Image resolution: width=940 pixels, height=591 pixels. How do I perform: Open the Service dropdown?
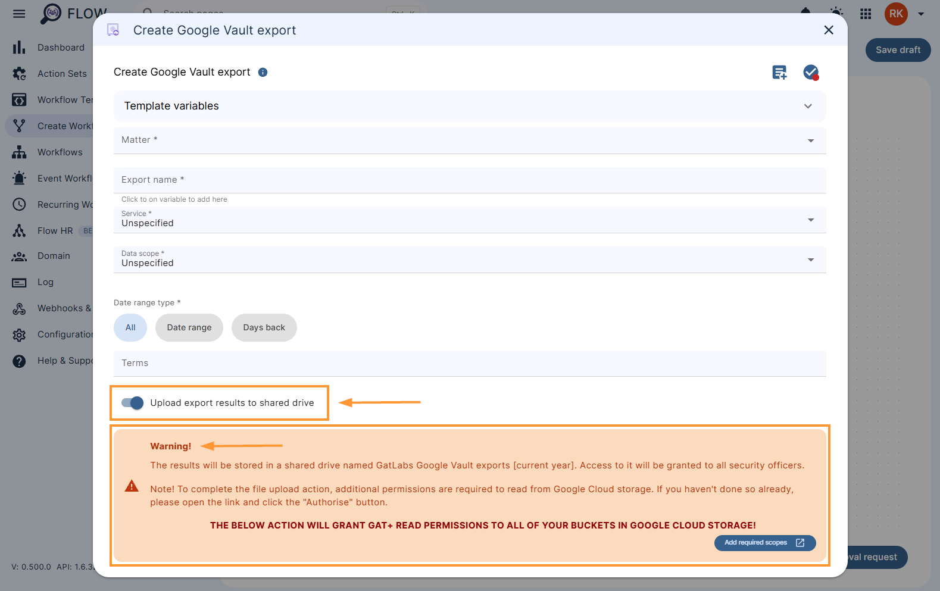point(470,220)
